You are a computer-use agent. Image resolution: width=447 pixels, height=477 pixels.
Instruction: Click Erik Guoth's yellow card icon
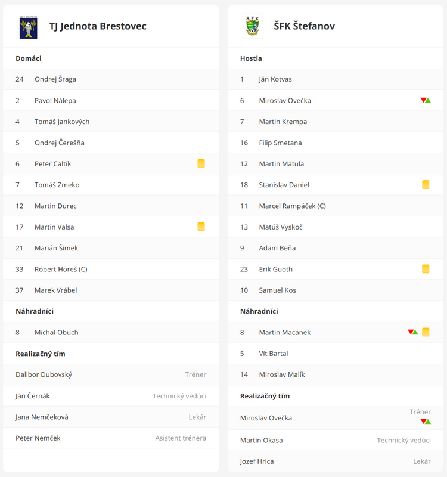tap(426, 269)
